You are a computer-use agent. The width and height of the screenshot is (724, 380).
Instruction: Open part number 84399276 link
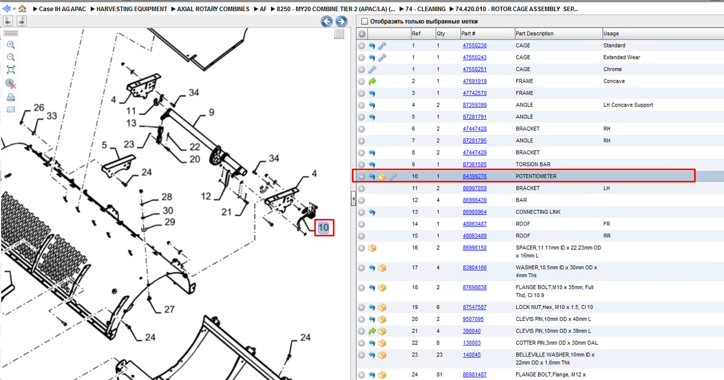point(474,176)
